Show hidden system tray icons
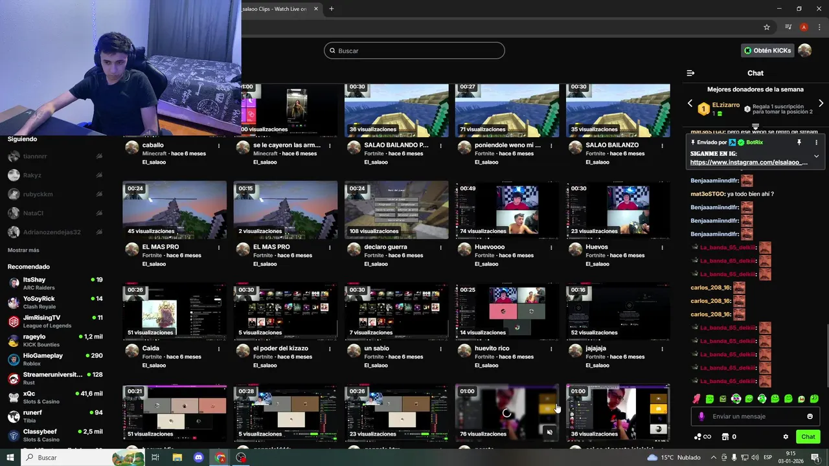Image resolution: width=829 pixels, height=466 pixels. [715, 458]
